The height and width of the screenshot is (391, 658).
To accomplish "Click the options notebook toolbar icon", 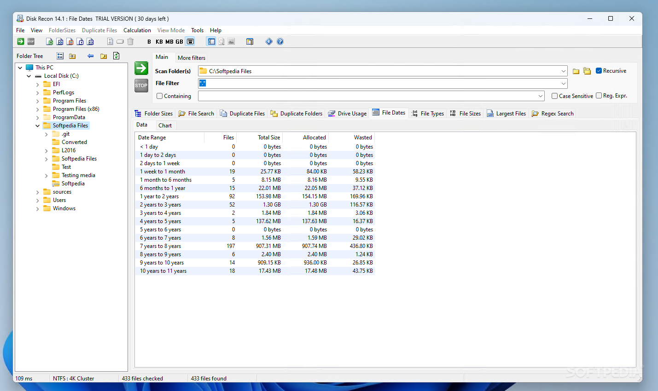I will tap(250, 41).
